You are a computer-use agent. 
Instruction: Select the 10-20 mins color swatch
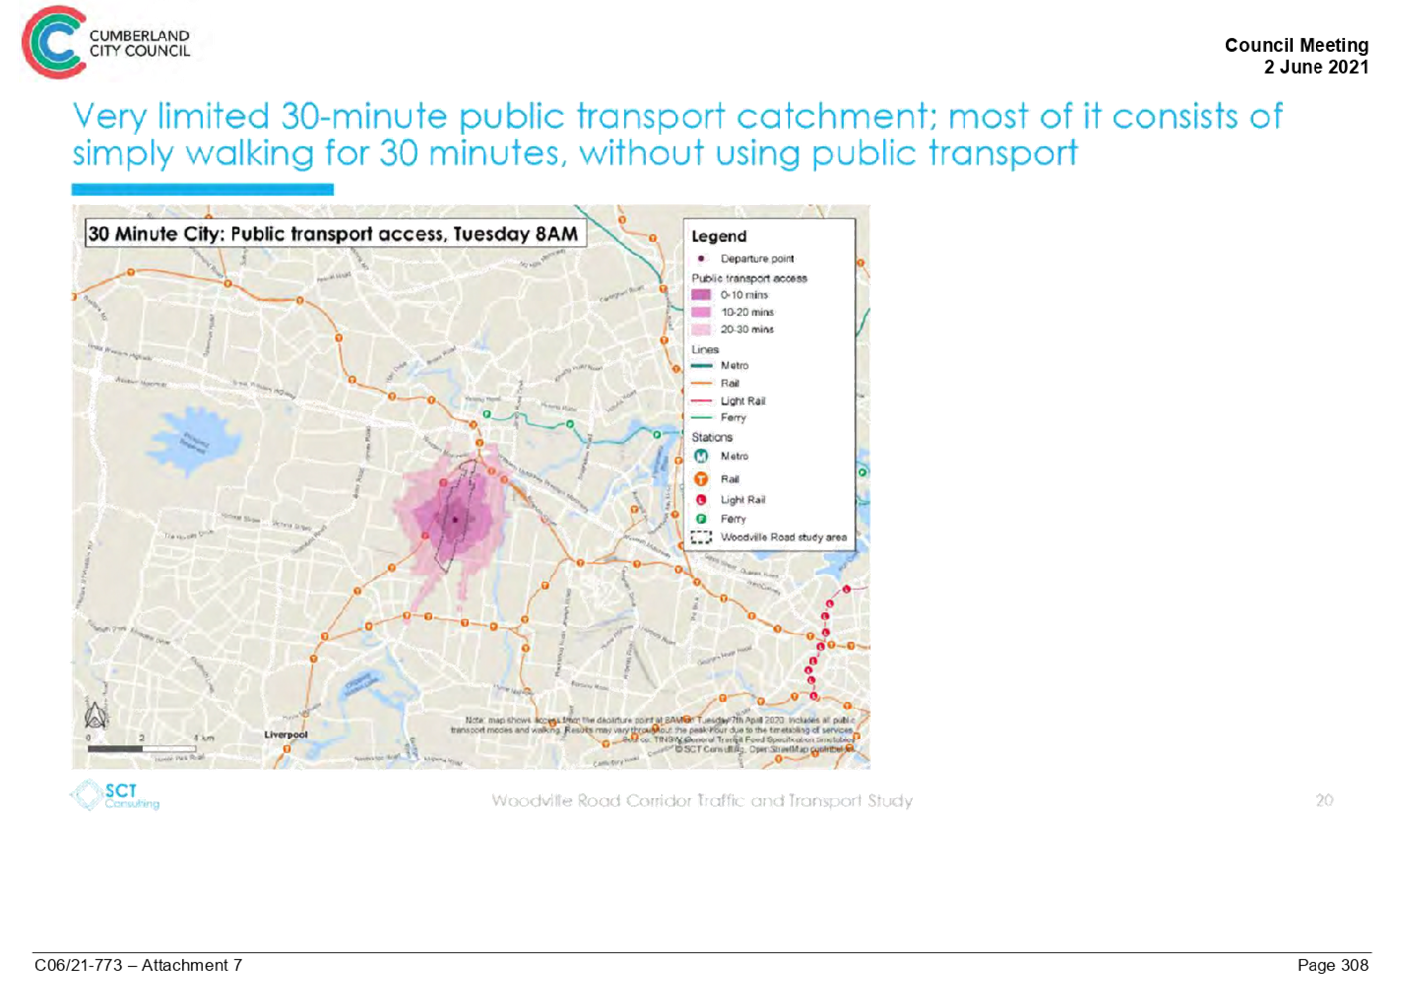pos(701,312)
